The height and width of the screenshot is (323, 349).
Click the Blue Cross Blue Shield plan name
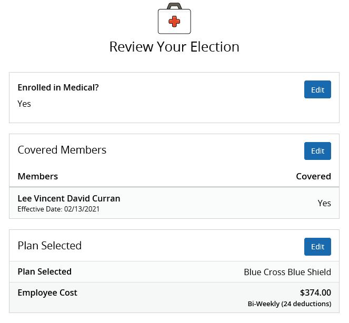click(287, 272)
